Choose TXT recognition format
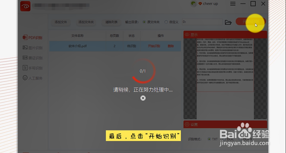Screen dimensions: 286x153 pyautogui.click(x=213, y=139)
